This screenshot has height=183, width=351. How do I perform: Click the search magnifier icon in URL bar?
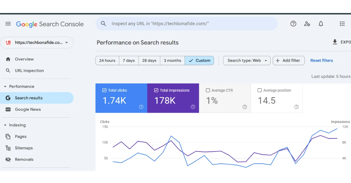[103, 24]
